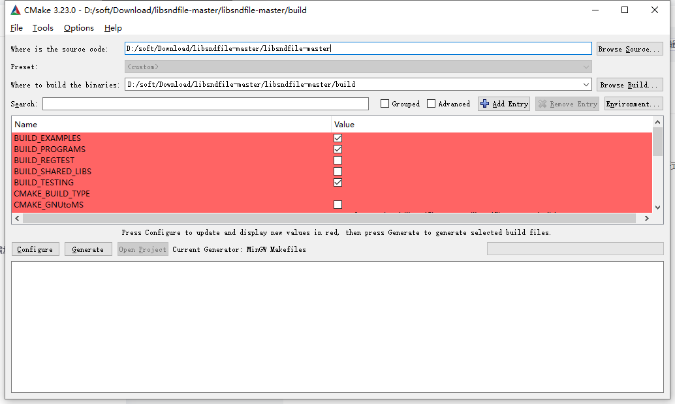
Task: Select the BUILD_PROGRAMS entry name
Action: [50, 149]
